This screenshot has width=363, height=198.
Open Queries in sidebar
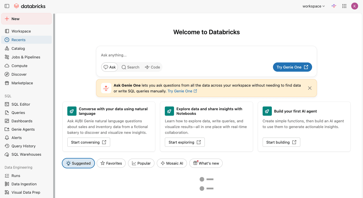(26, 113)
